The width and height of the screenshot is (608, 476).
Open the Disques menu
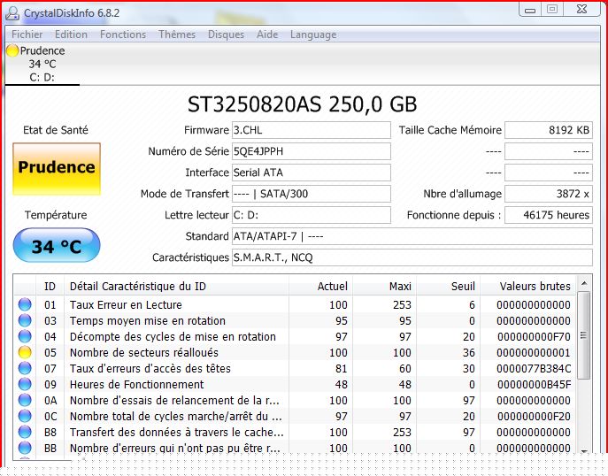click(x=226, y=35)
